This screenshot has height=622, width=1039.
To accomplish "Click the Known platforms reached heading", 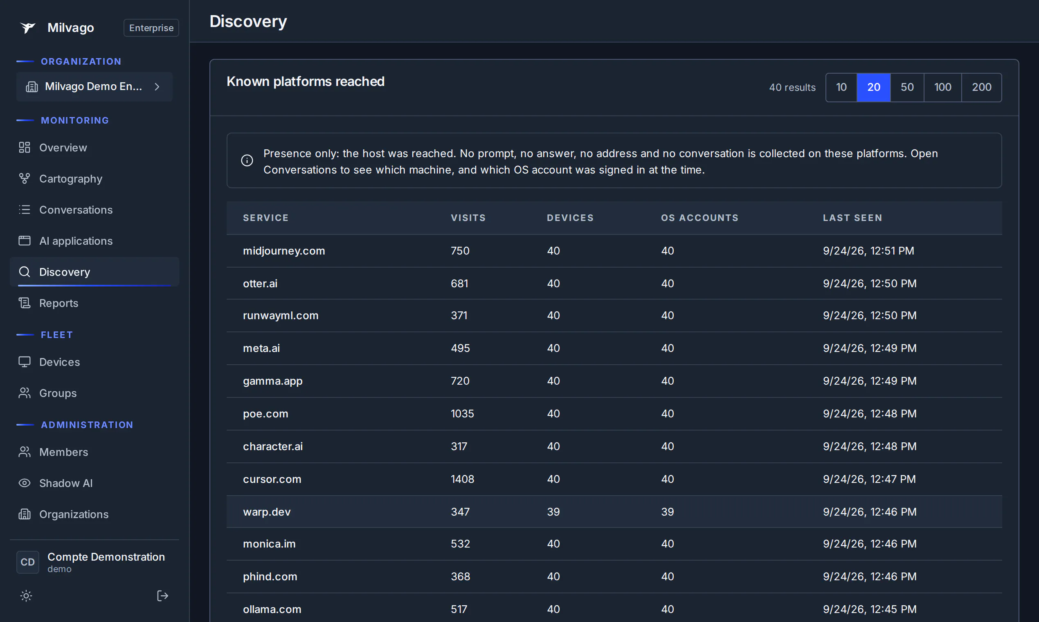I will coord(306,81).
